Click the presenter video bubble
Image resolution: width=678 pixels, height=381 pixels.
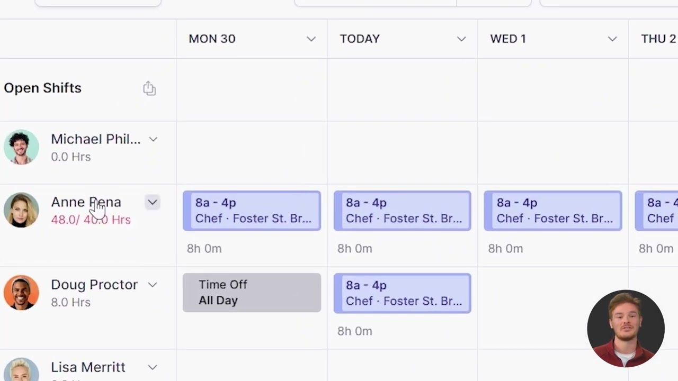626,329
